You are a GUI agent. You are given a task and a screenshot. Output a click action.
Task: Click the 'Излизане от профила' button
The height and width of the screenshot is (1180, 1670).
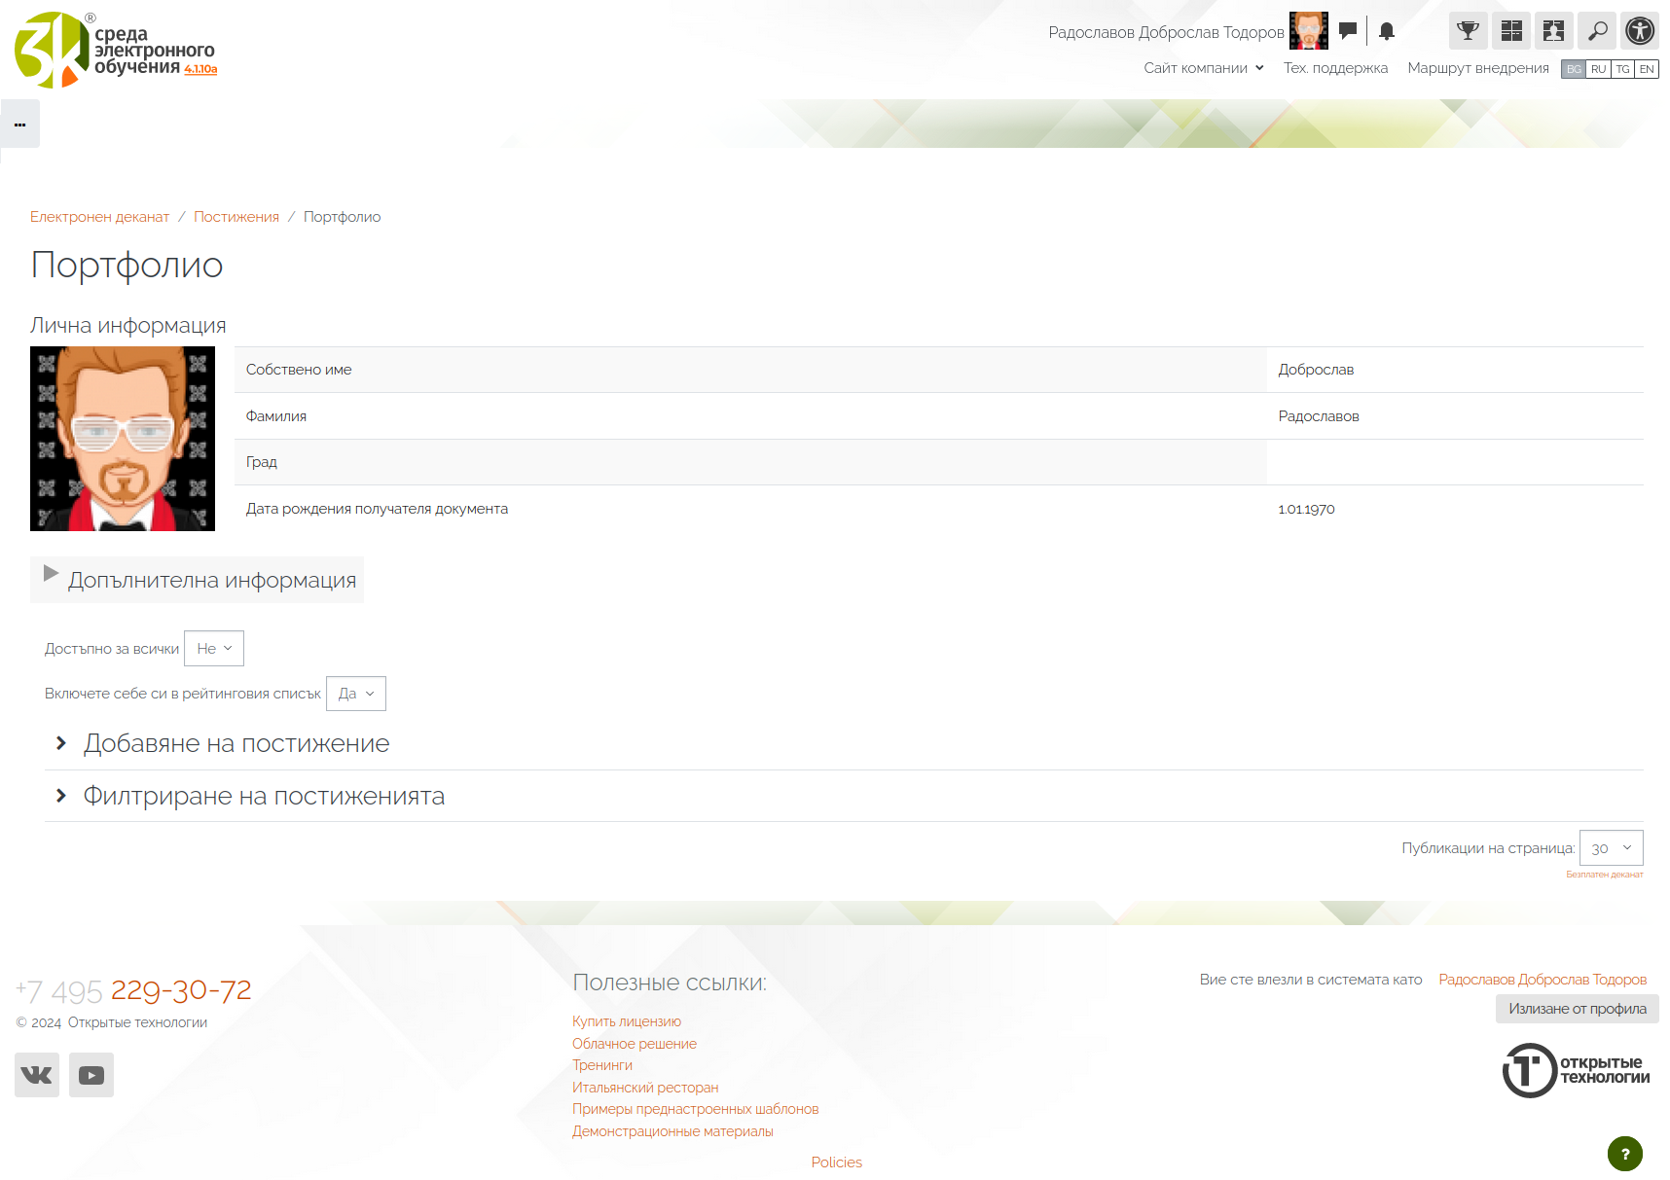[1577, 1009]
